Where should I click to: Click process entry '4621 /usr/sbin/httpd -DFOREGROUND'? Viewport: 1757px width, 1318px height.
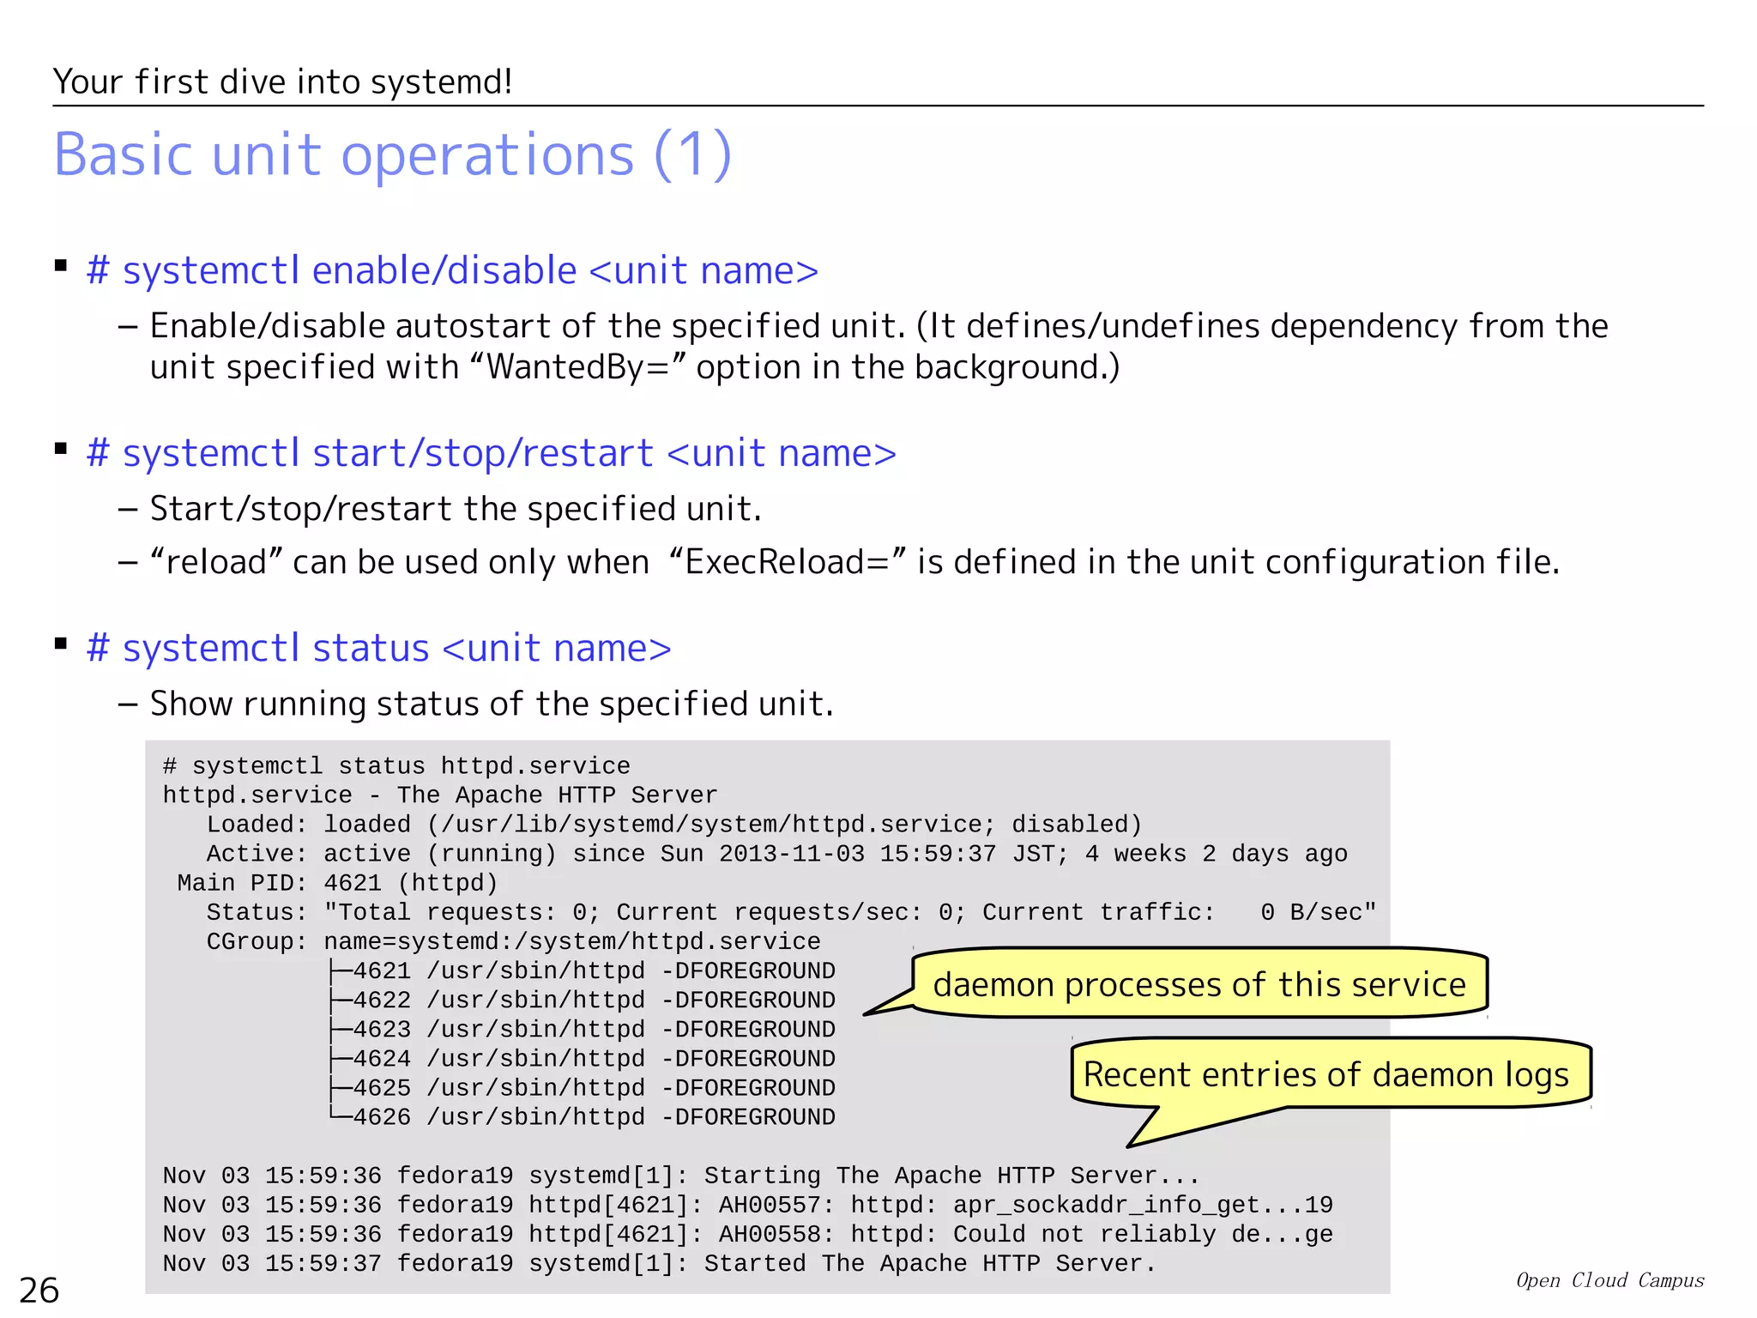583,970
